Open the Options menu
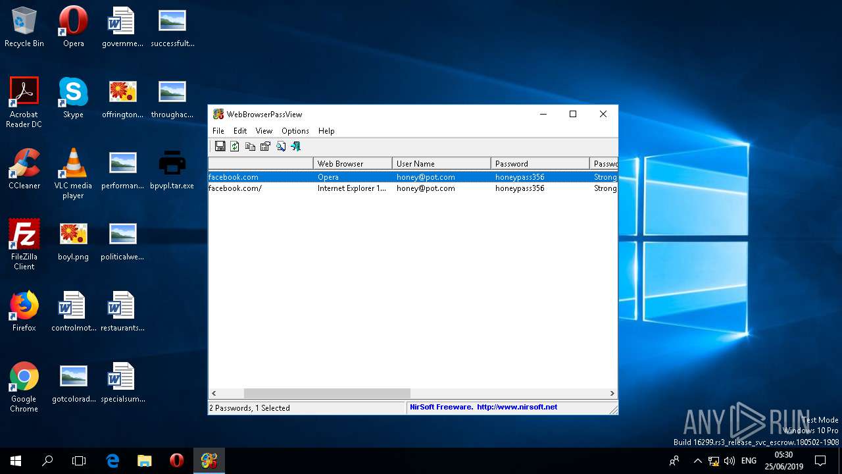This screenshot has height=474, width=842. 295,131
